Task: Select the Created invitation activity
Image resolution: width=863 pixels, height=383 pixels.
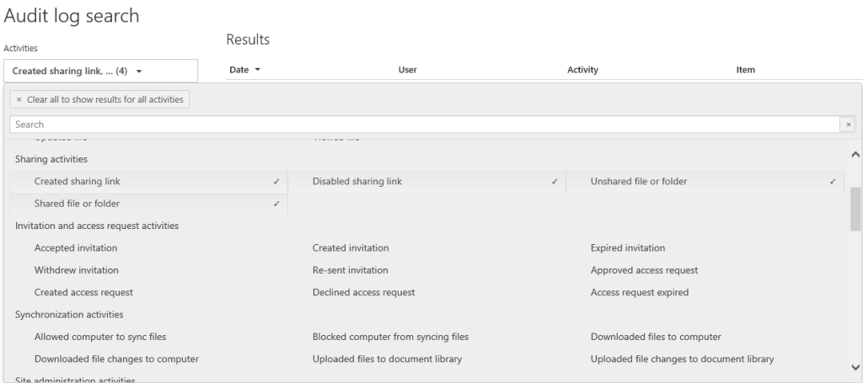Action: 350,247
